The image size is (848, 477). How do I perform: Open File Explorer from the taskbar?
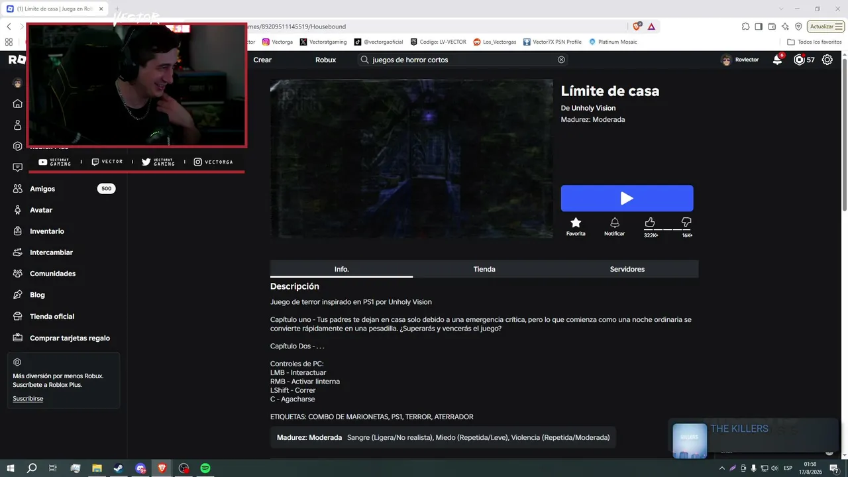(97, 468)
